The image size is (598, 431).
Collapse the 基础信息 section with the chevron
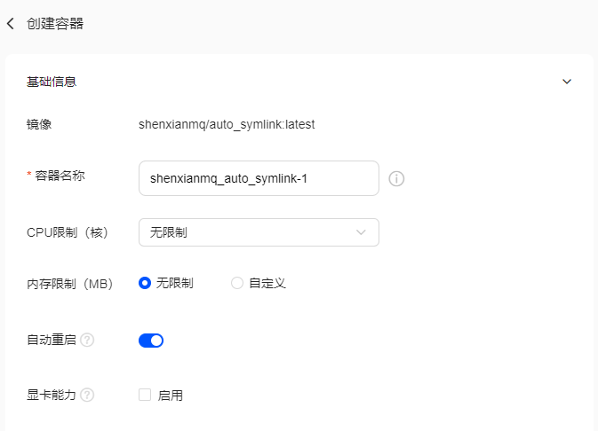tap(567, 82)
